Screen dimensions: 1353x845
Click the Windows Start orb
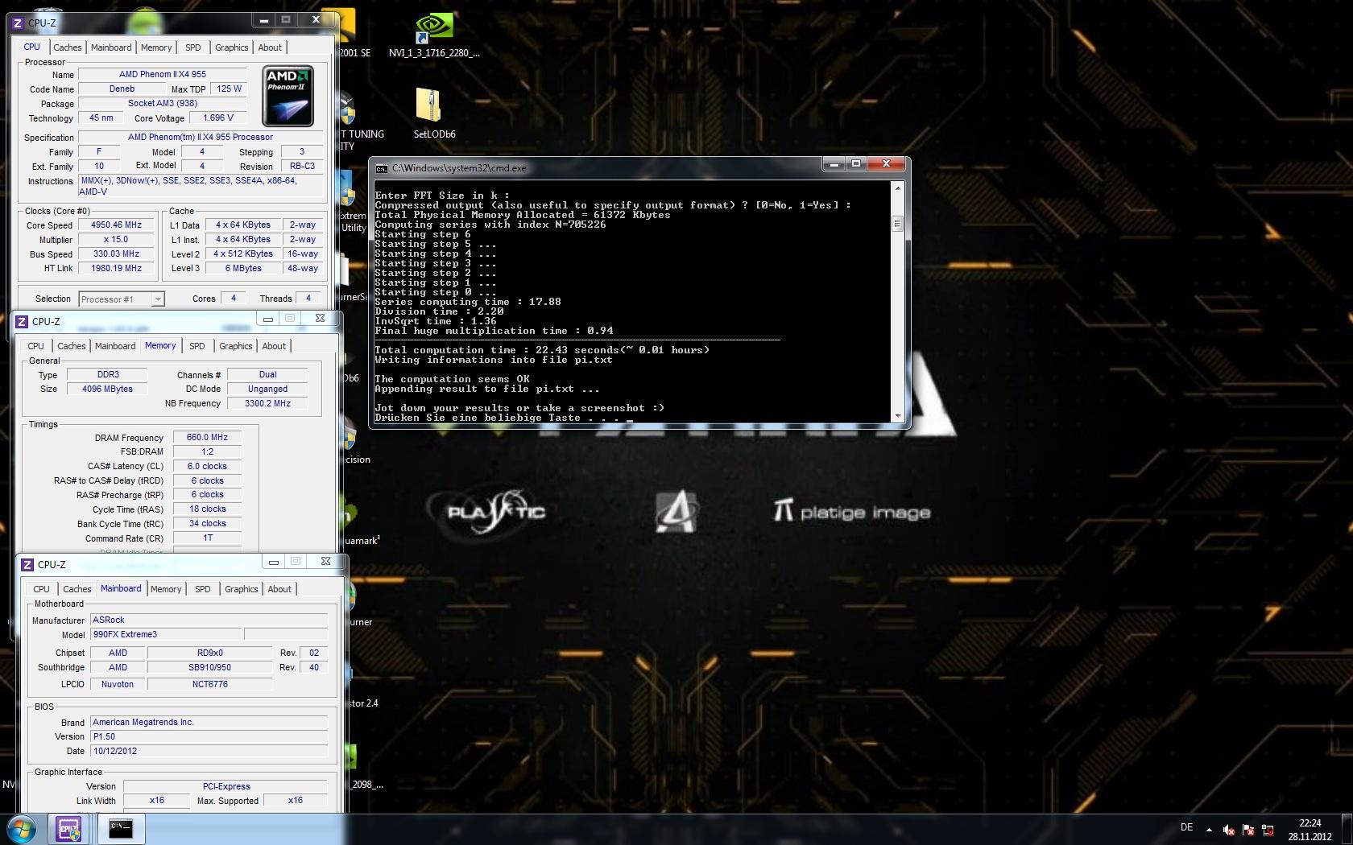click(x=22, y=829)
